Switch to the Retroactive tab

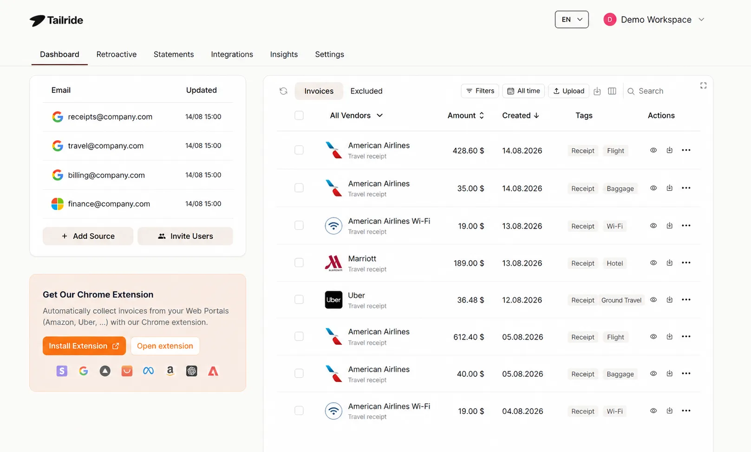pyautogui.click(x=117, y=54)
